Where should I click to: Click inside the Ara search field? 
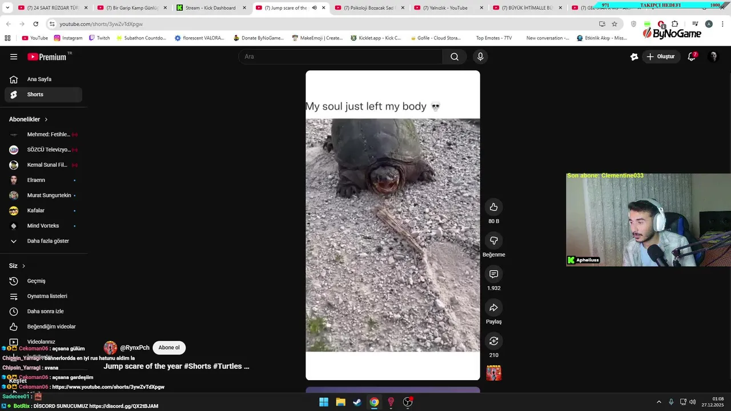[340, 57]
